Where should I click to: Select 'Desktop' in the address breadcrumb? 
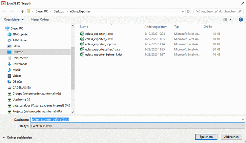(x=59, y=11)
